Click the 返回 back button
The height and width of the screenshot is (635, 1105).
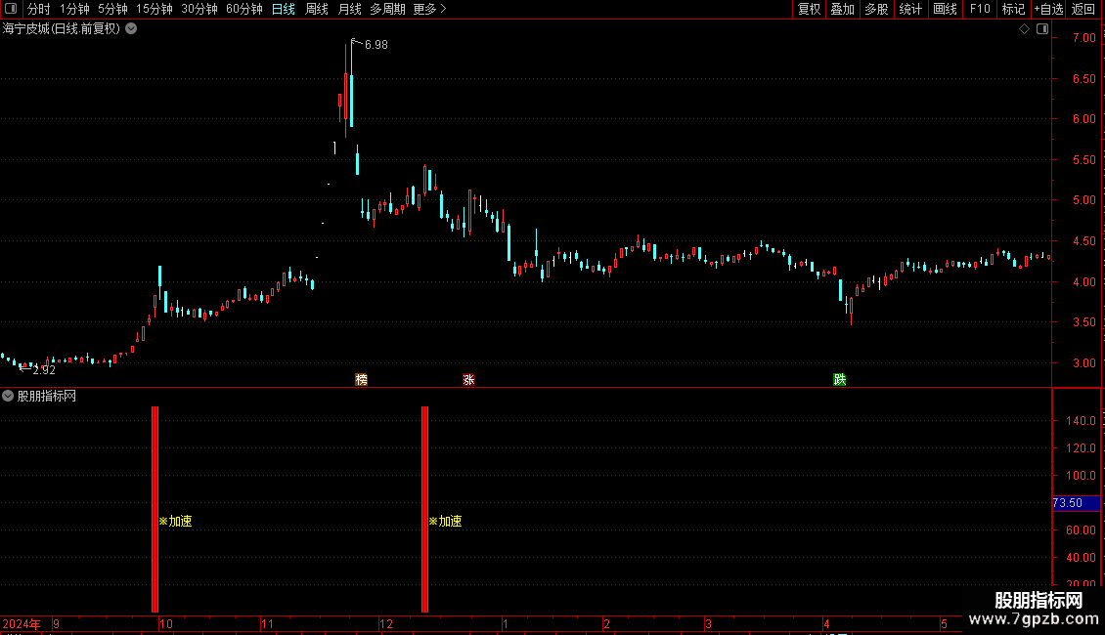1083,9
